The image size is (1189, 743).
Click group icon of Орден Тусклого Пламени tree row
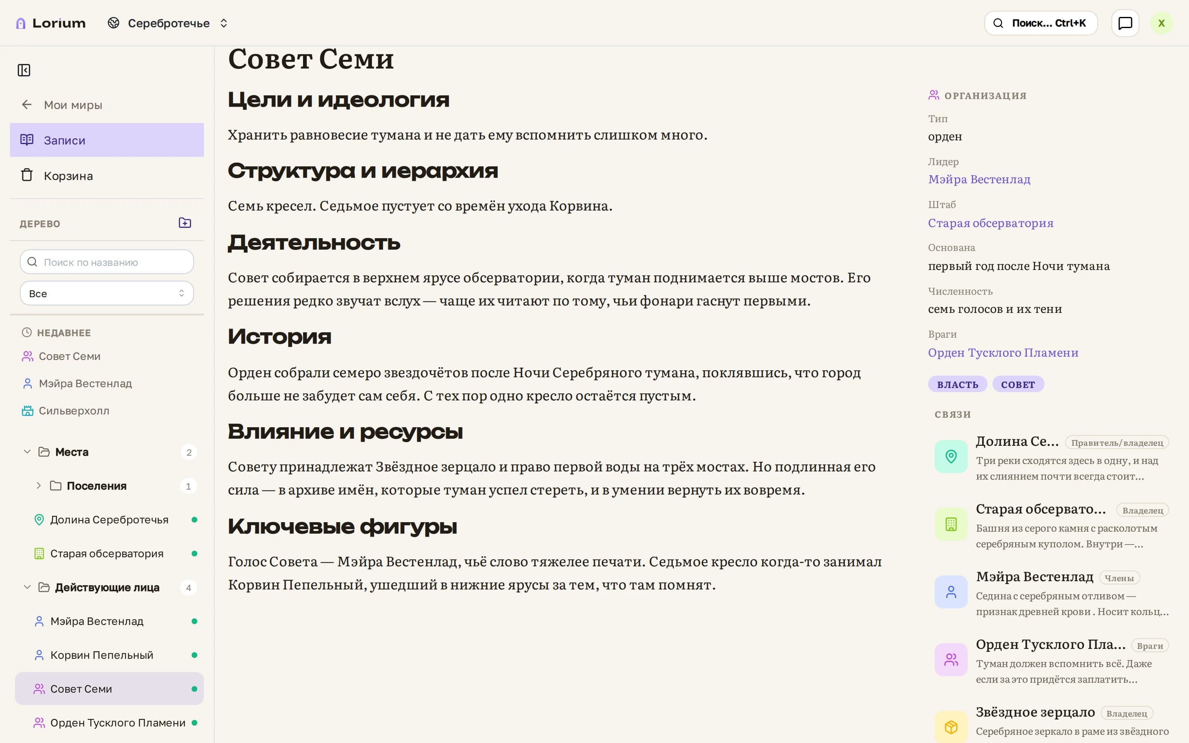tap(39, 722)
